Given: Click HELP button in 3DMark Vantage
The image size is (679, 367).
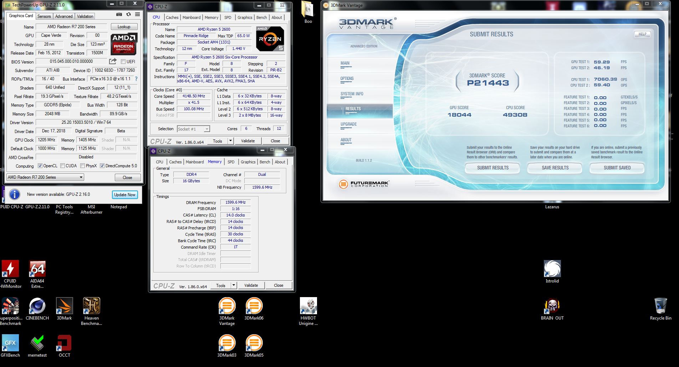Looking at the screenshot, I should coord(642,34).
